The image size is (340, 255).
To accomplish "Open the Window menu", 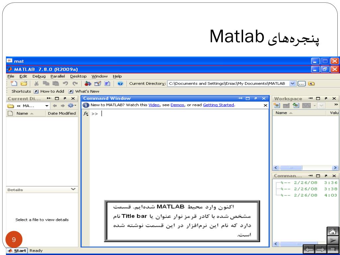I will (x=100, y=76).
